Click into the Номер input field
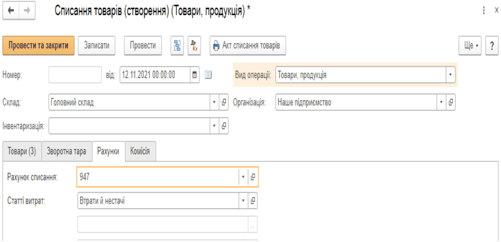501x242 pixels. click(75, 75)
